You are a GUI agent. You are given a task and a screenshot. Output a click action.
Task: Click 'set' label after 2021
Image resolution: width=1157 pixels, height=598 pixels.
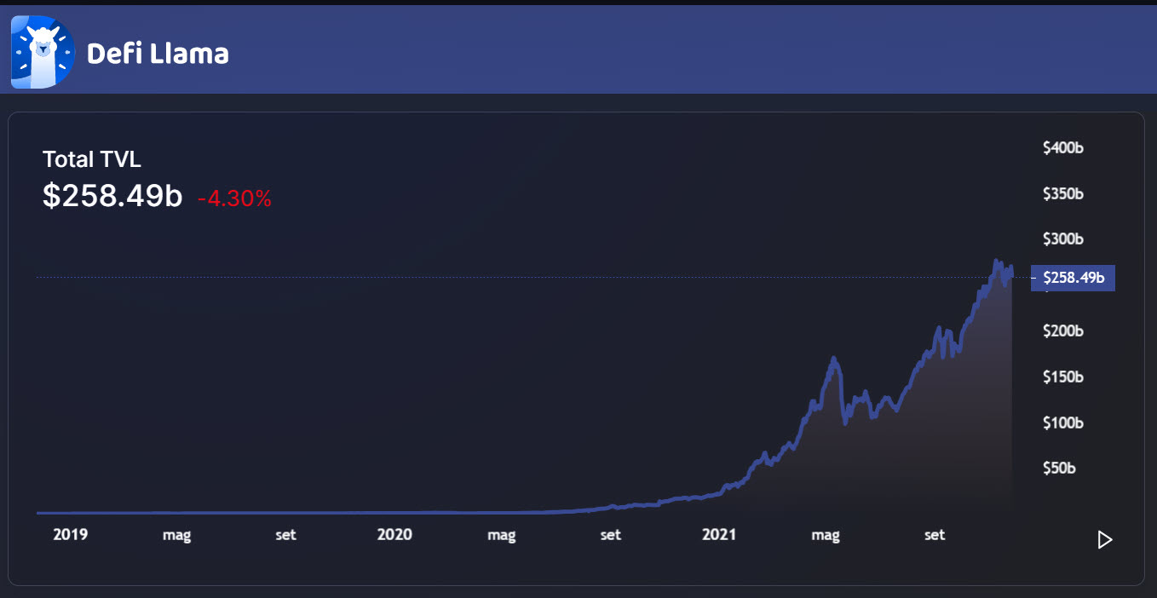pyautogui.click(x=935, y=535)
